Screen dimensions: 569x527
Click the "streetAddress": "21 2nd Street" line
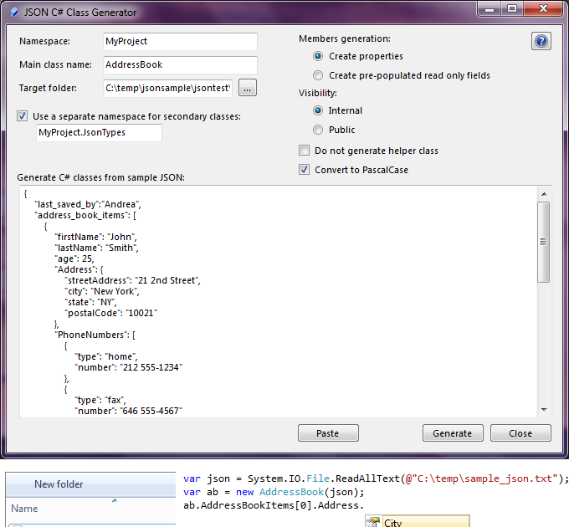point(132,281)
